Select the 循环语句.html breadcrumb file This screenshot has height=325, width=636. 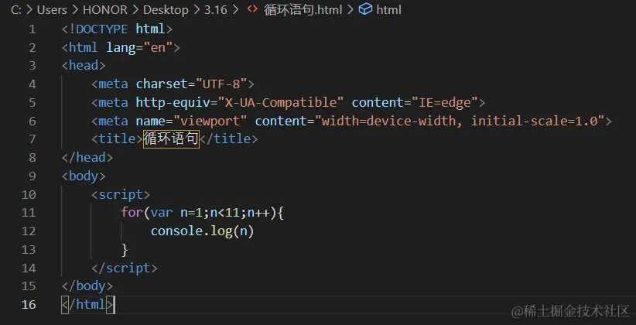[303, 10]
